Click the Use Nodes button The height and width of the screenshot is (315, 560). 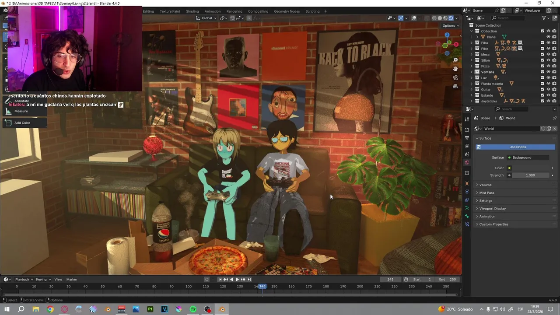pyautogui.click(x=515, y=147)
